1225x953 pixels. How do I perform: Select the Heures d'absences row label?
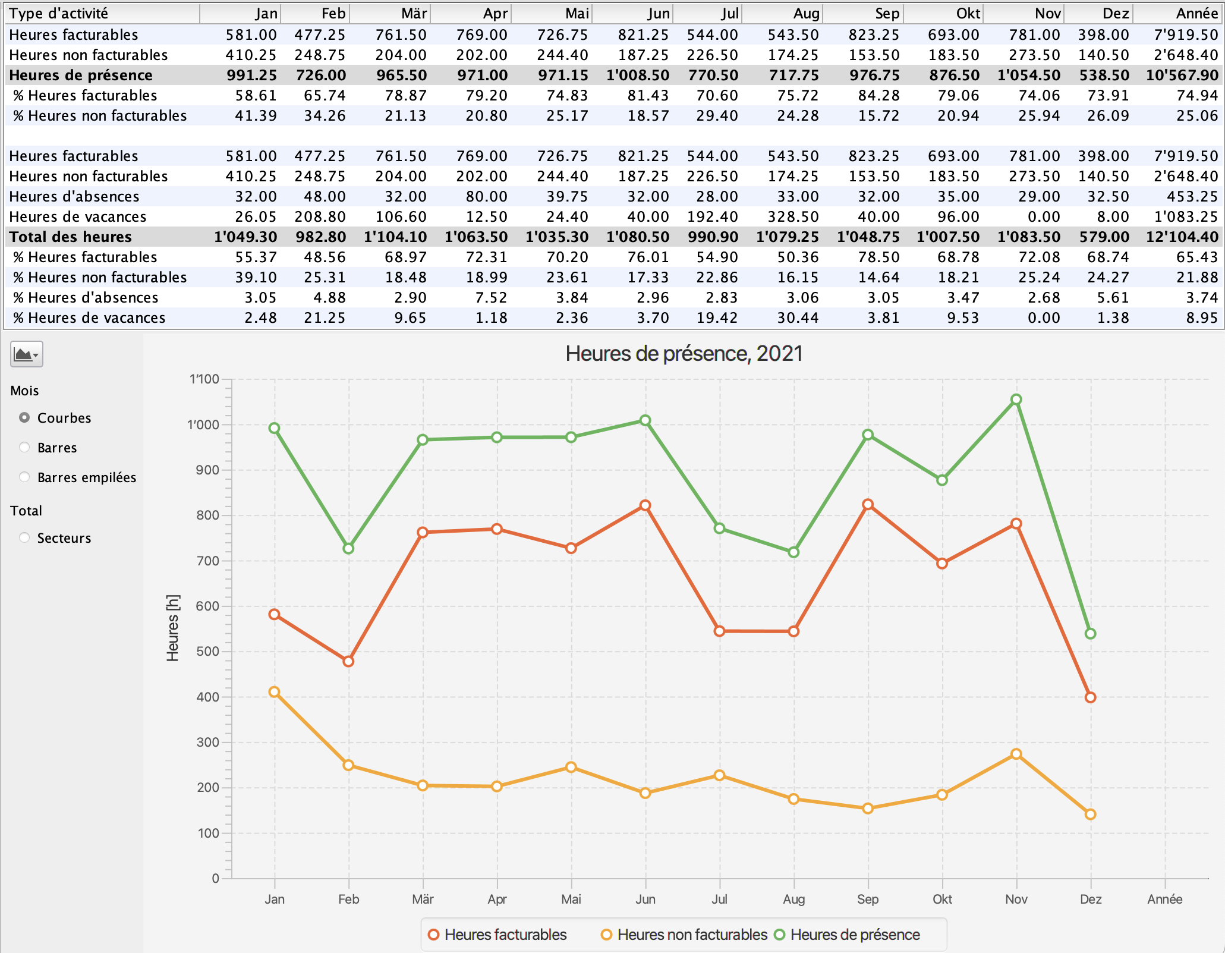coord(74,196)
